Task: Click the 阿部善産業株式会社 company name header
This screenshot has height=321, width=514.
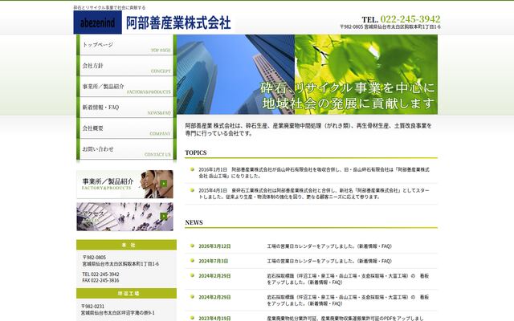Action: [178, 22]
